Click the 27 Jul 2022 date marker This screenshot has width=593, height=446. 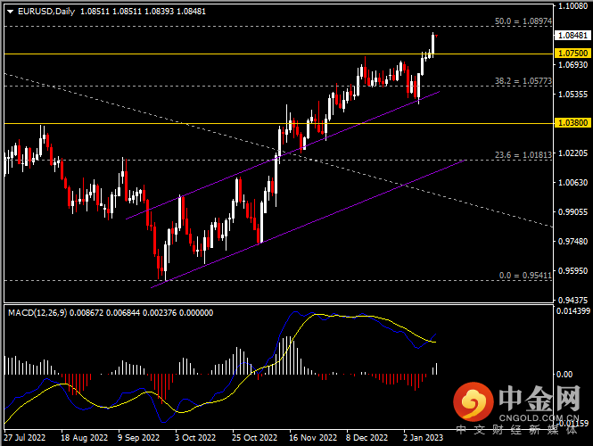[24, 438]
